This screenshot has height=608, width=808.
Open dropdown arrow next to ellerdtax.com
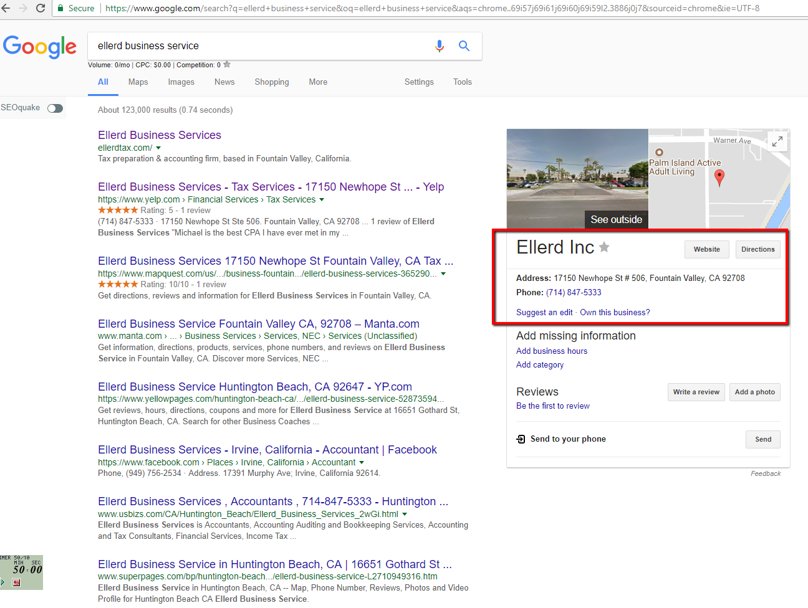coord(158,148)
